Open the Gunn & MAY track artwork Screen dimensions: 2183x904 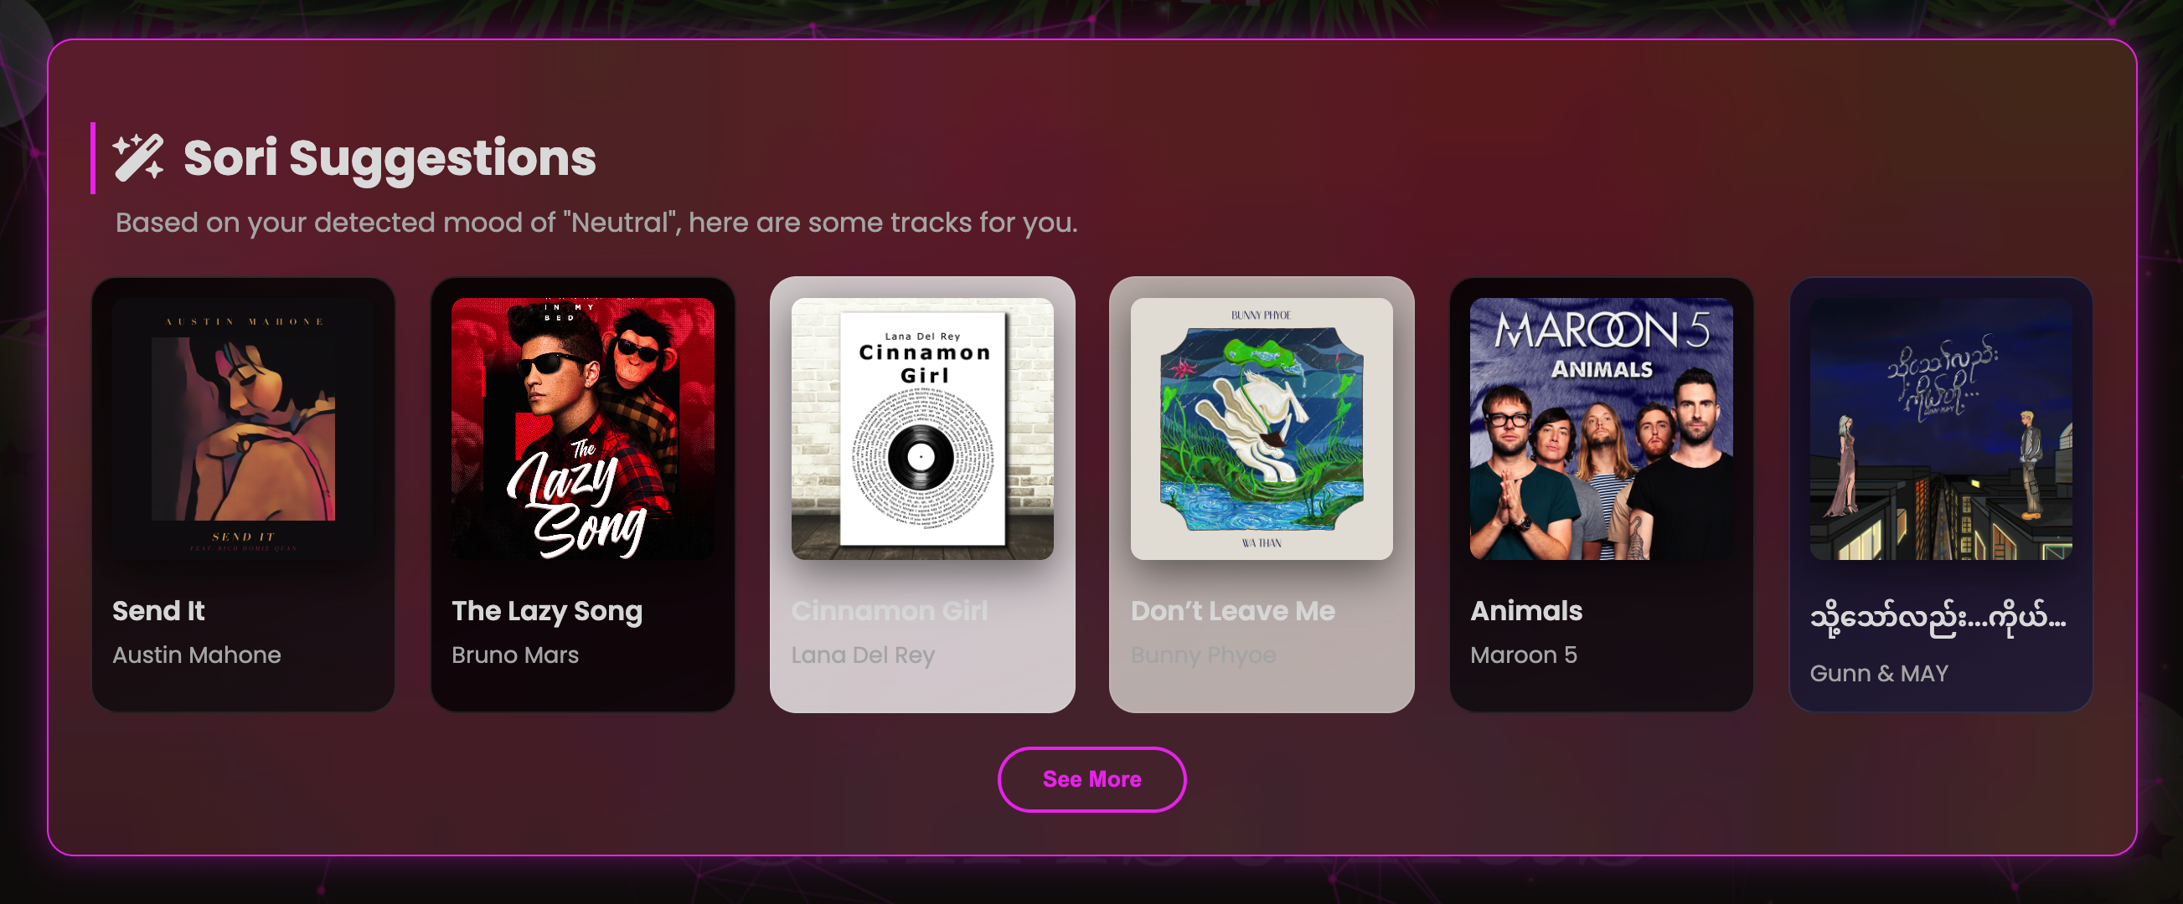(1941, 429)
